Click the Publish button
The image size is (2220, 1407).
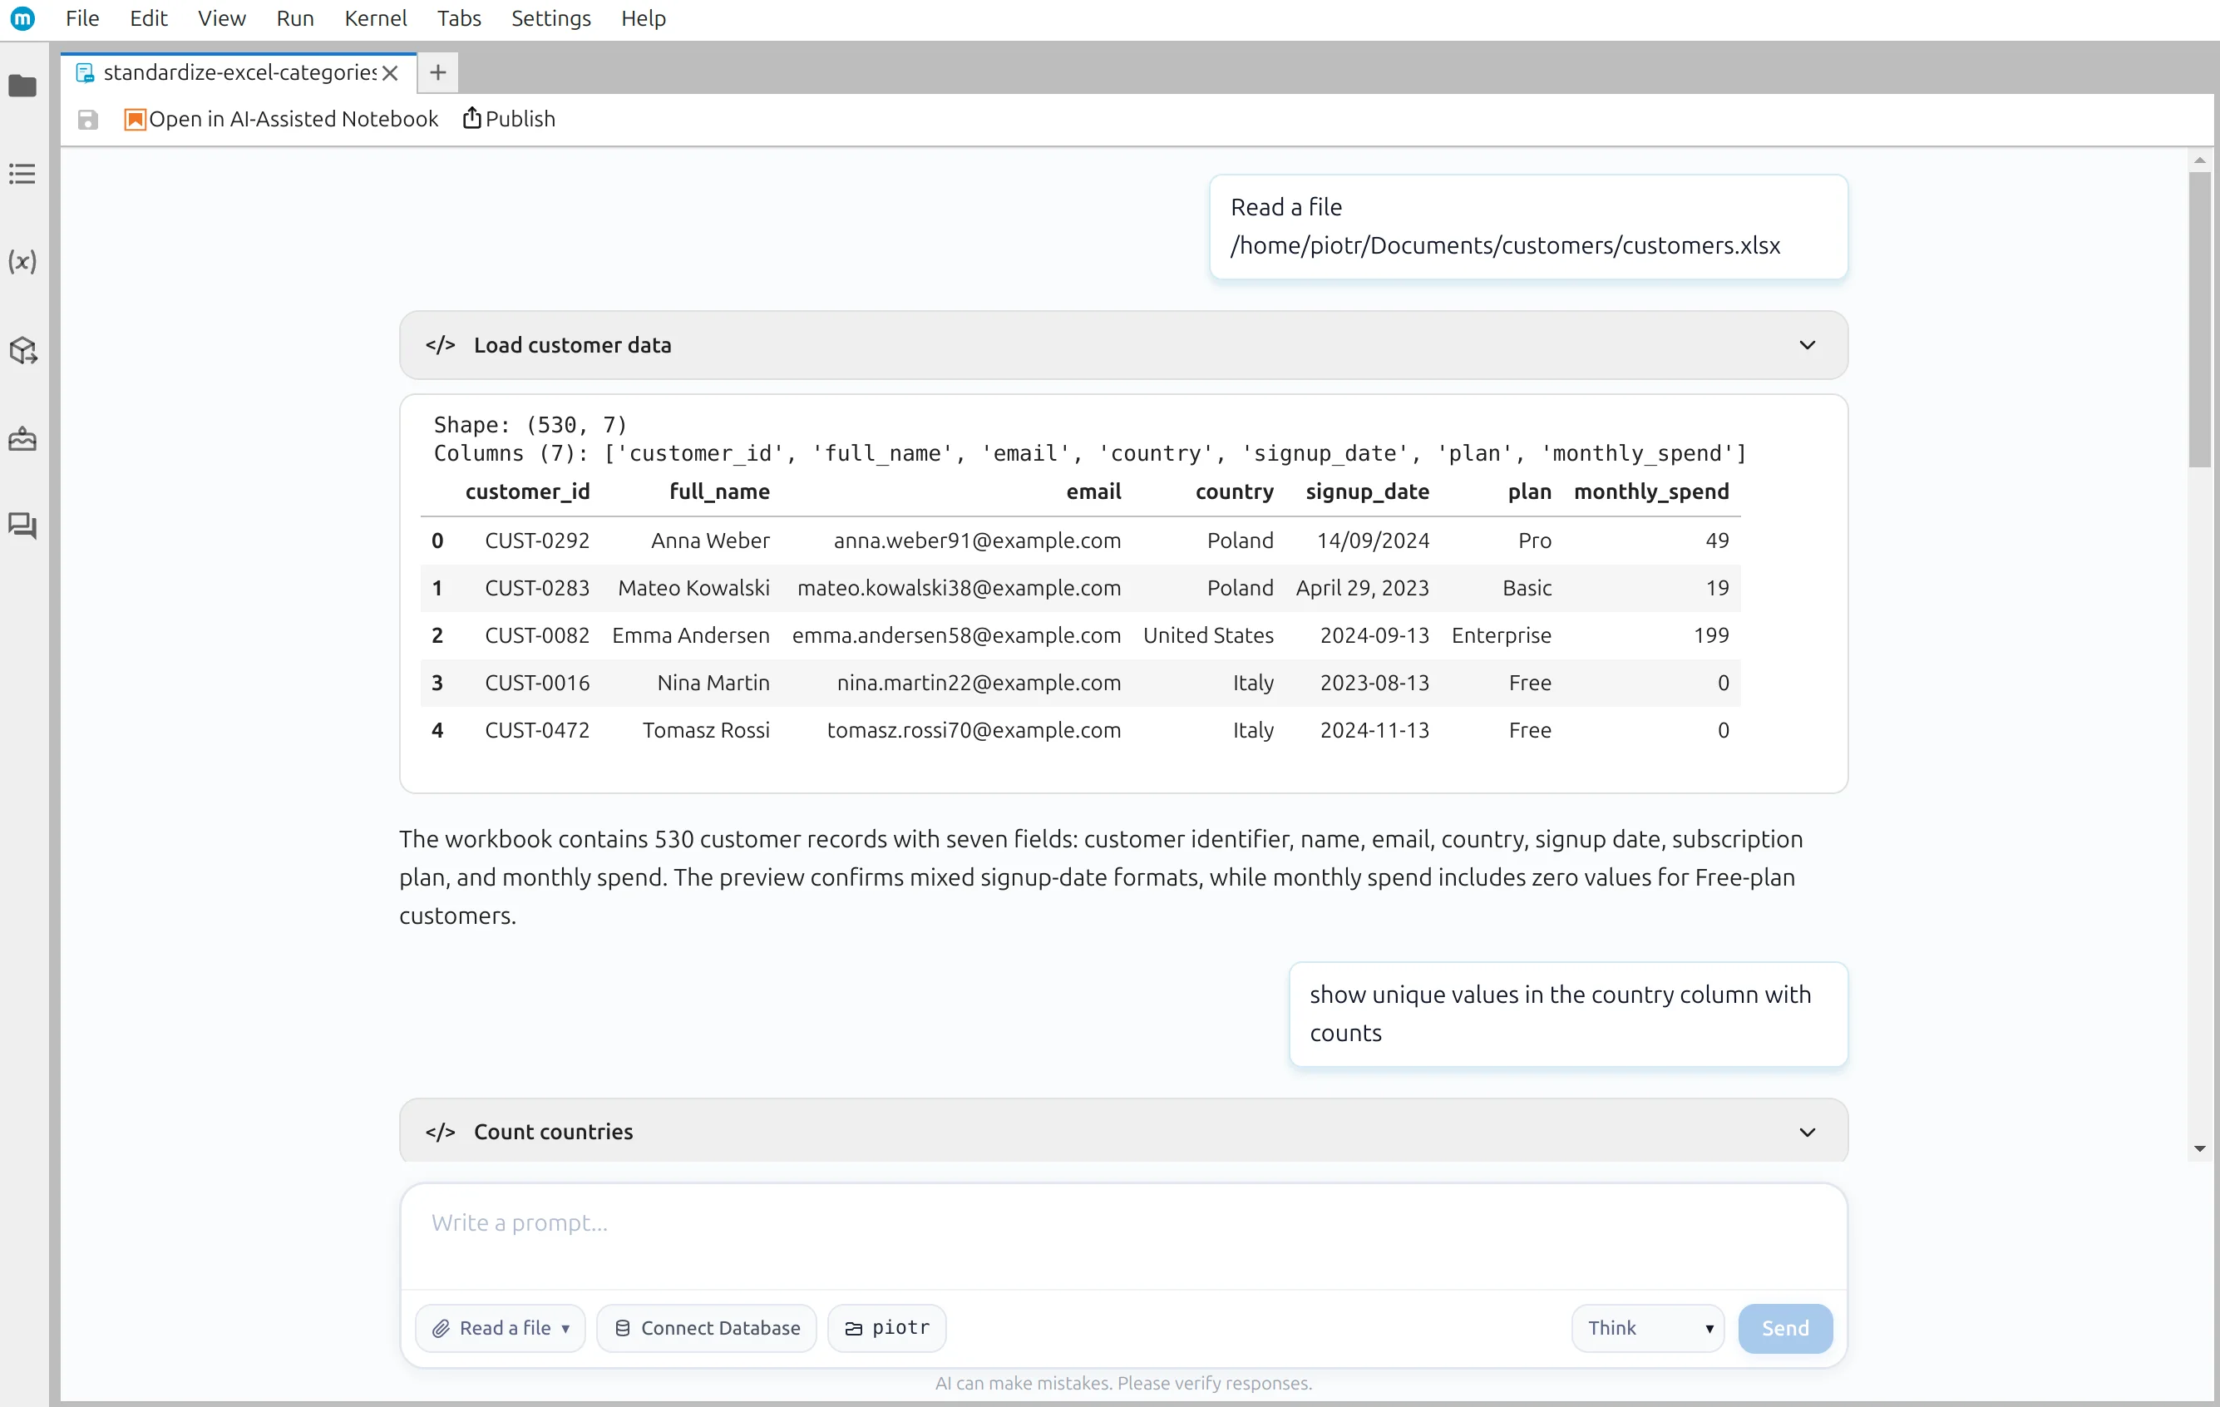[x=509, y=119]
